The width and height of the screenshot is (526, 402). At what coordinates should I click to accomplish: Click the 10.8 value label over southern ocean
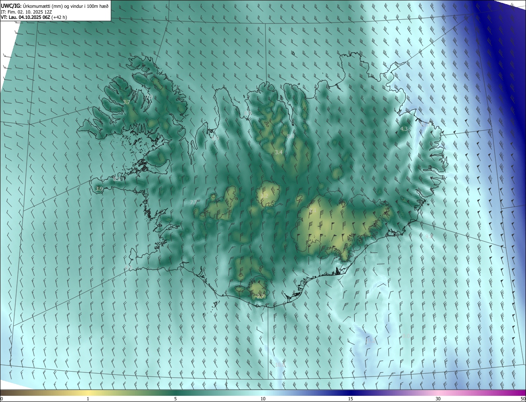(280, 364)
